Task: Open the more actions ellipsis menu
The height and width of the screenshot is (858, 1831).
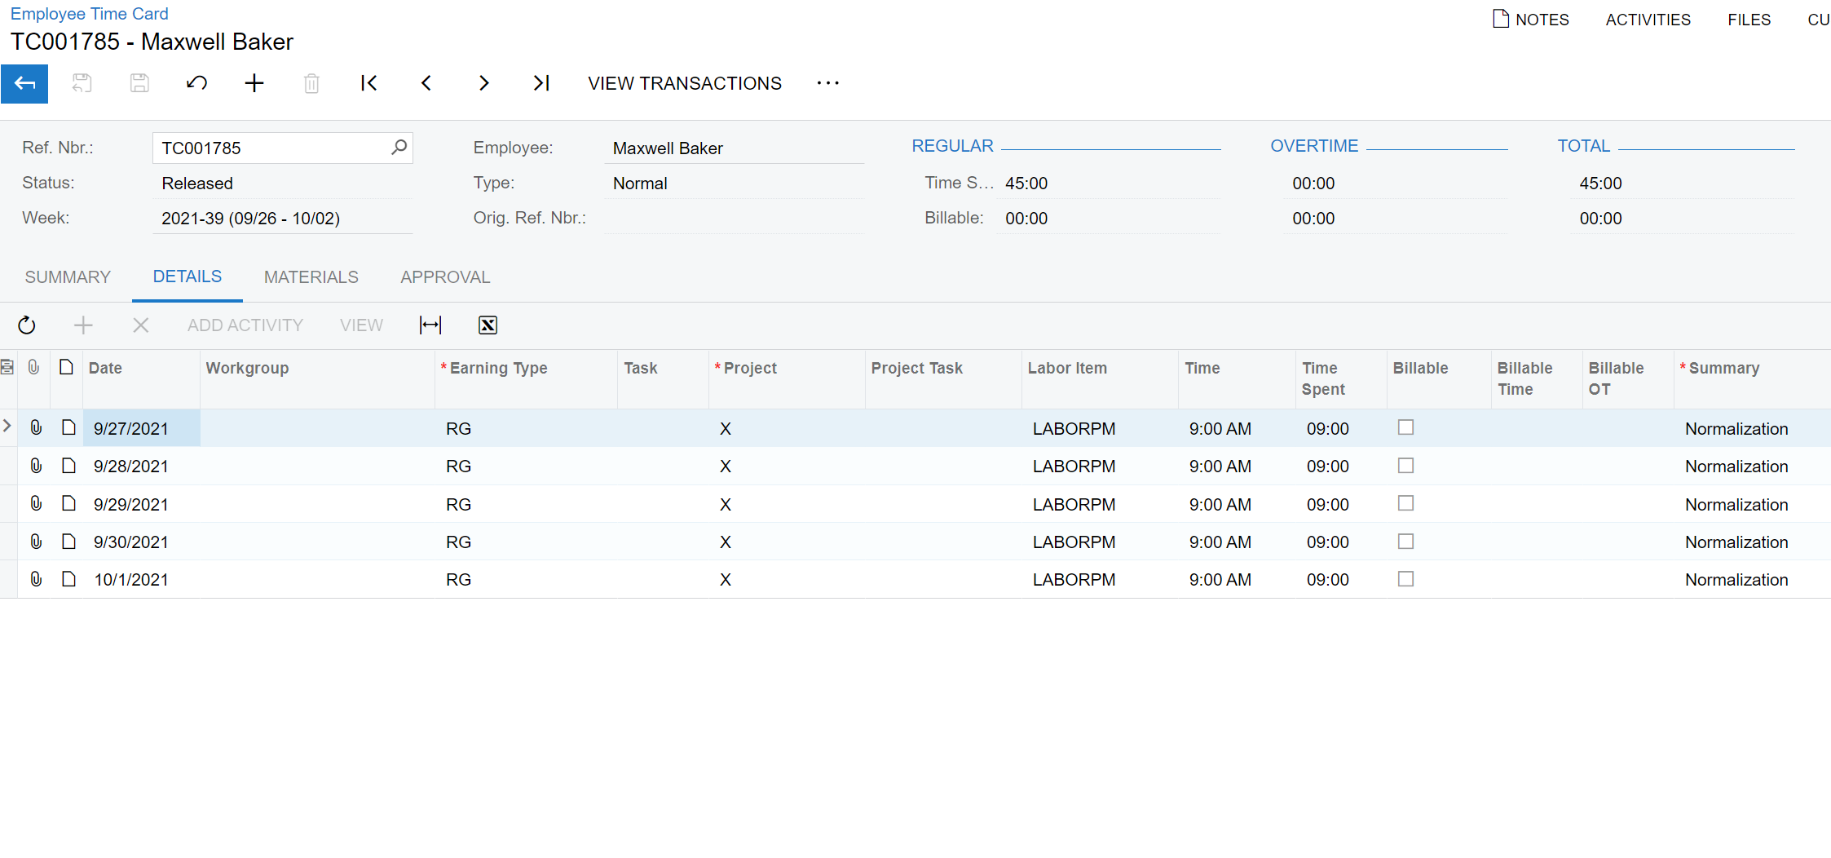Action: (827, 83)
